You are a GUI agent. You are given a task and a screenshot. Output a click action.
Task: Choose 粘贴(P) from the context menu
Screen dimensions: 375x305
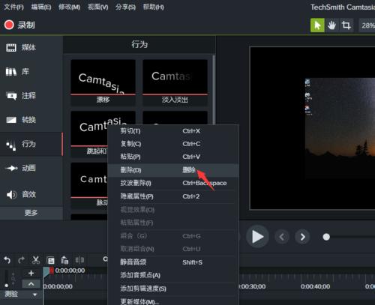173,157
